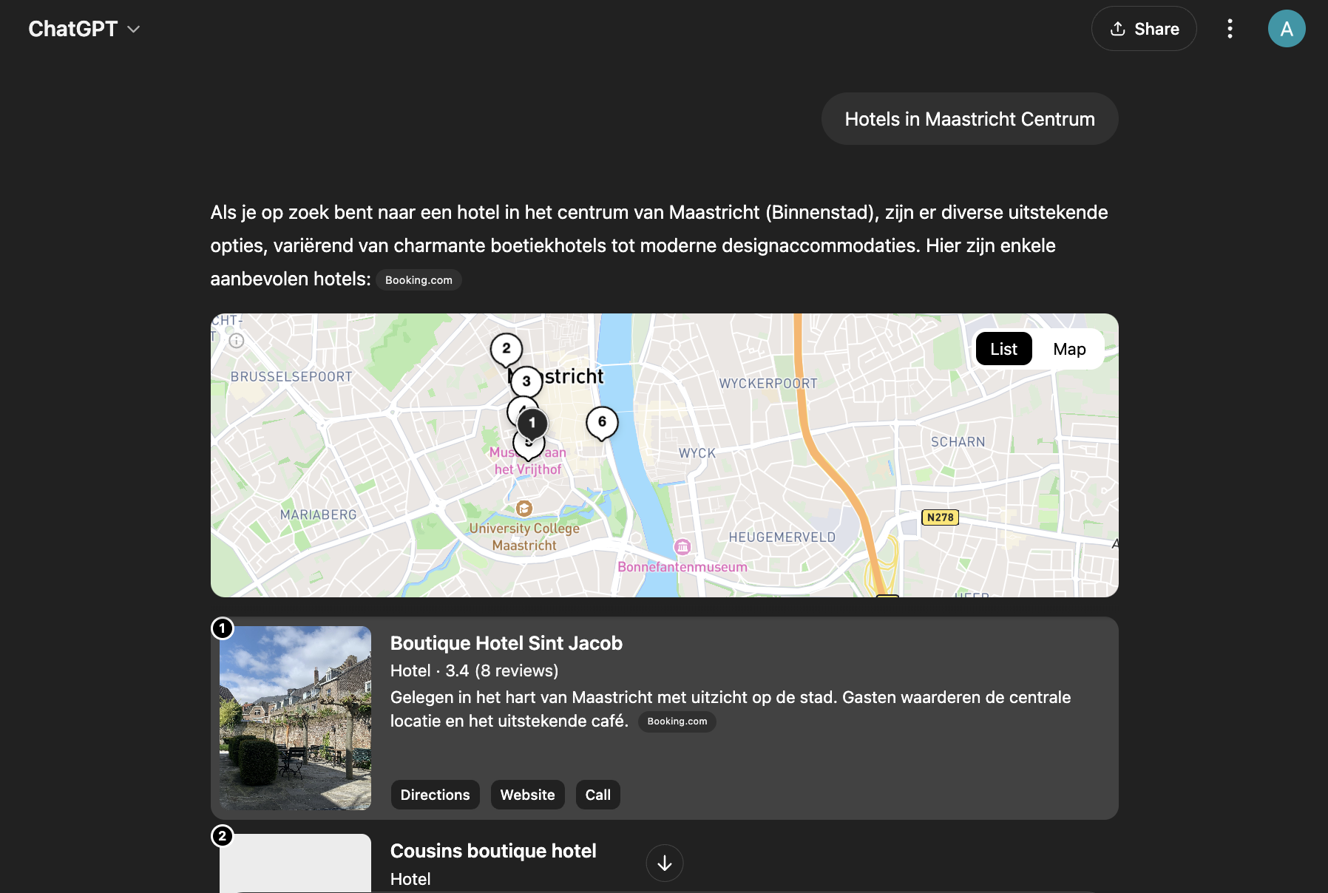Viewport: 1328px width, 893px height.
Task: Select map pin number 2
Action: 507,349
